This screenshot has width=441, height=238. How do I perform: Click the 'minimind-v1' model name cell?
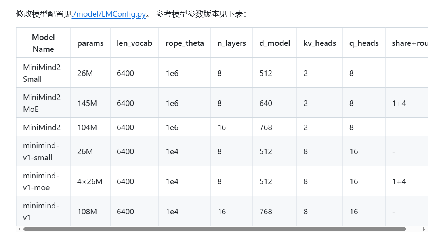point(43,212)
